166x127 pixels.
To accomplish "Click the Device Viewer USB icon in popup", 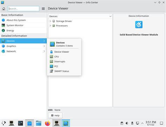I will pos(51,52).
